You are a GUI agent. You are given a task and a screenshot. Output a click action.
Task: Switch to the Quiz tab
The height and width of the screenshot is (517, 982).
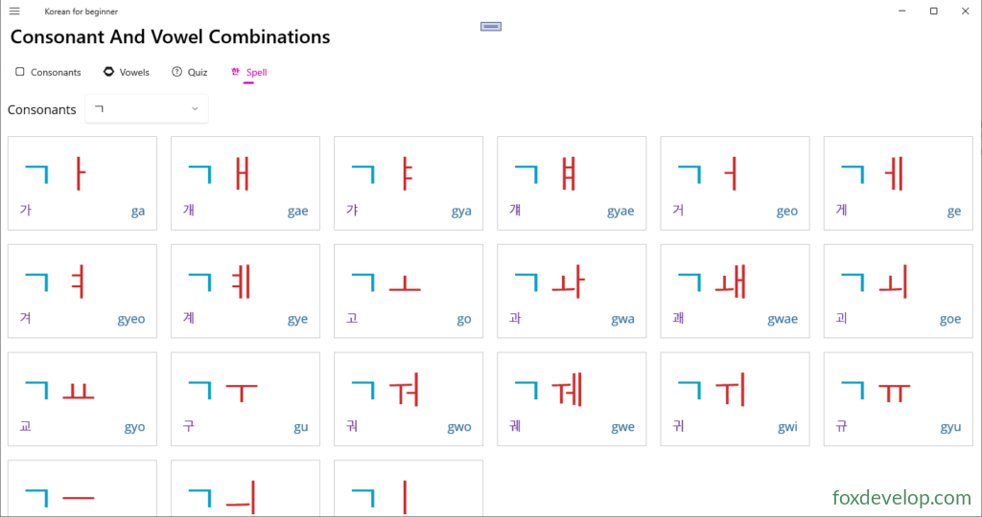click(190, 72)
